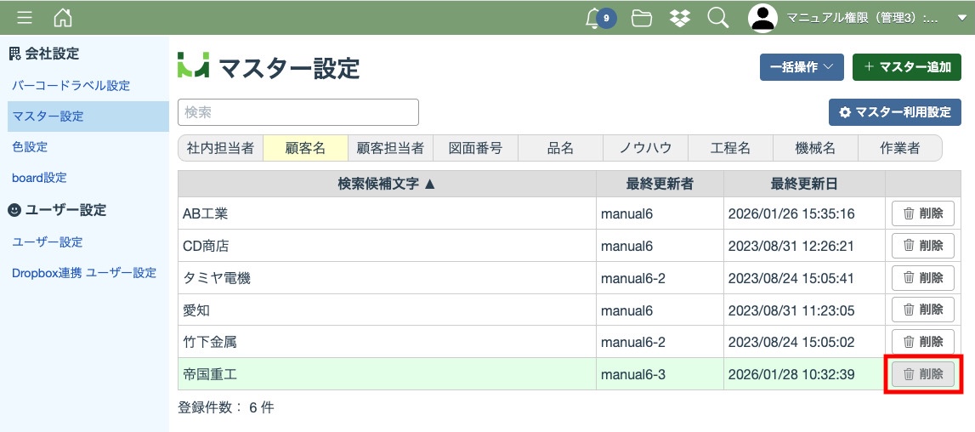Open マスター利用設定 settings
The width and height of the screenshot is (975, 432).
(894, 112)
